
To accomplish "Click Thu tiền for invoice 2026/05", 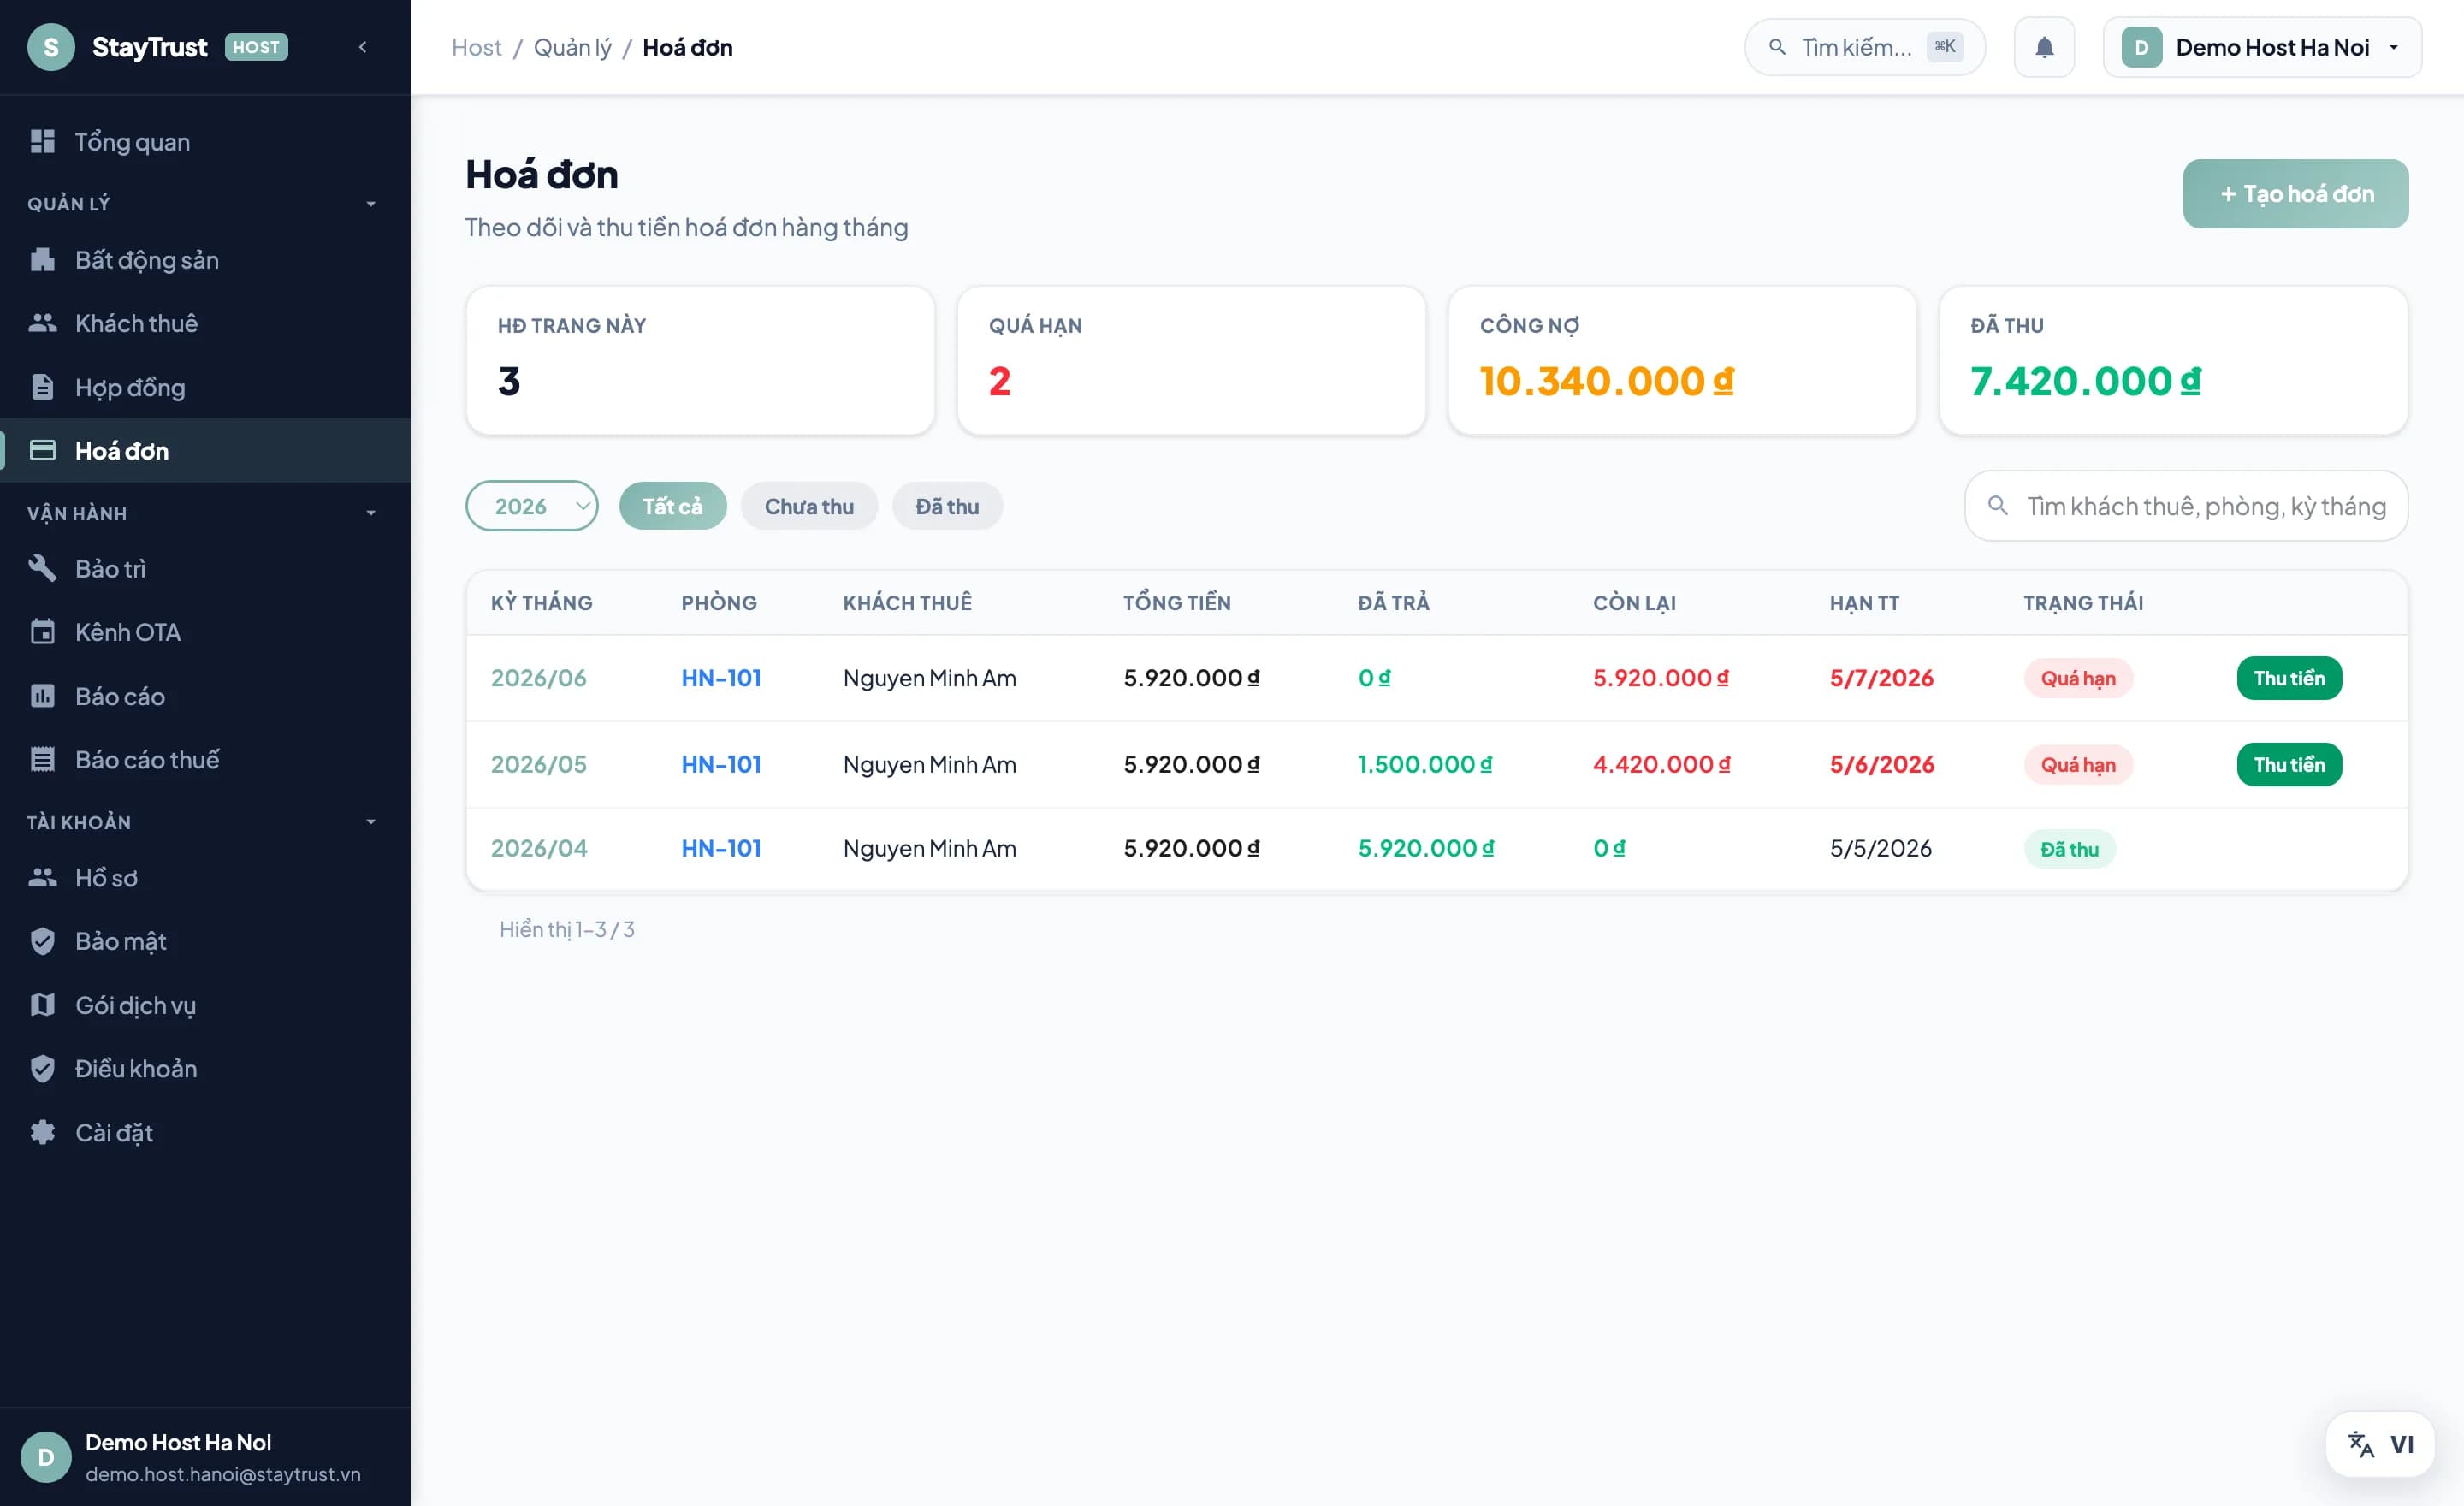I will pyautogui.click(x=2289, y=764).
